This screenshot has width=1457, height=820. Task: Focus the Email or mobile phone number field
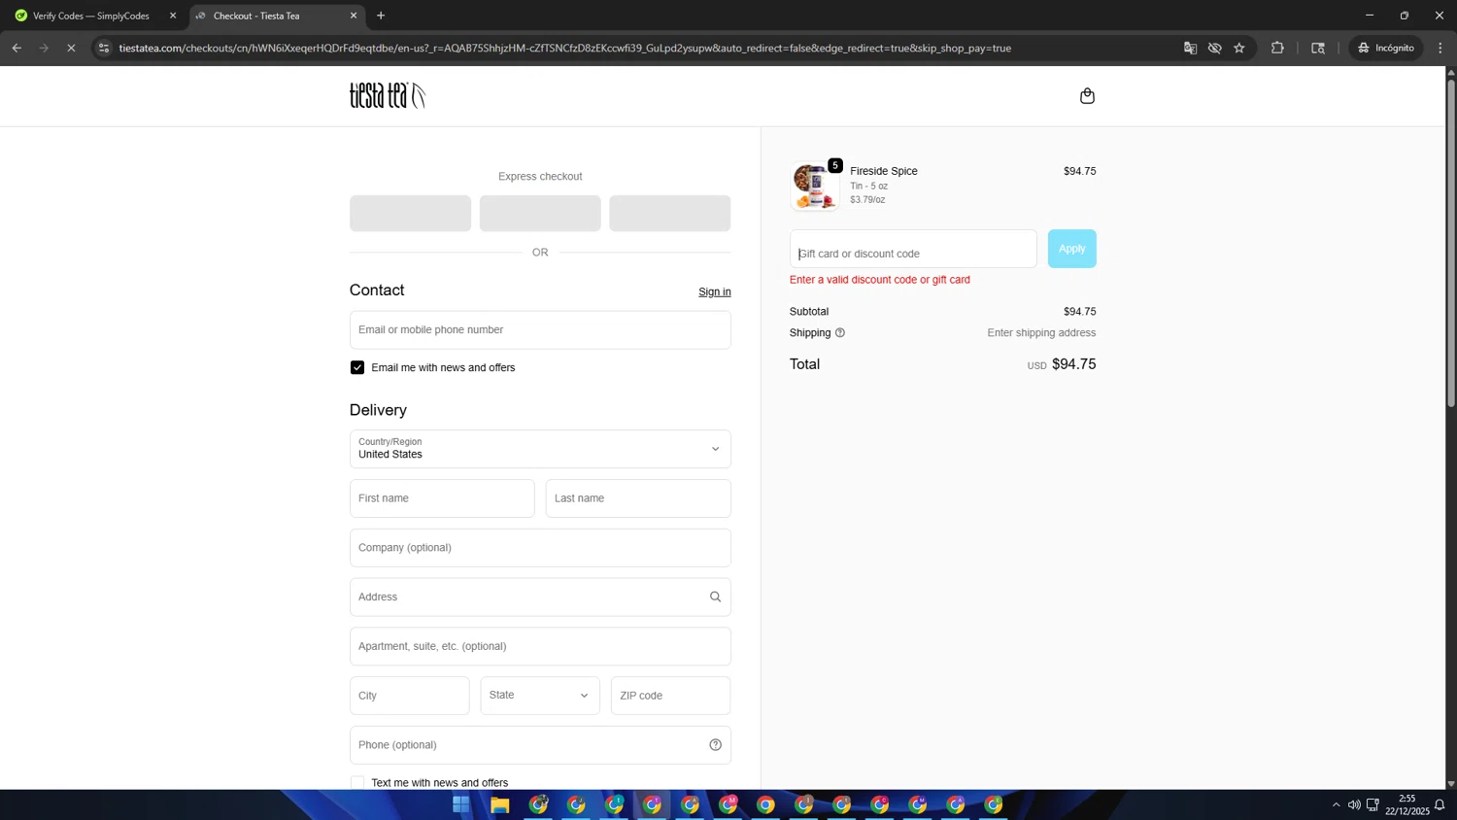pyautogui.click(x=540, y=330)
